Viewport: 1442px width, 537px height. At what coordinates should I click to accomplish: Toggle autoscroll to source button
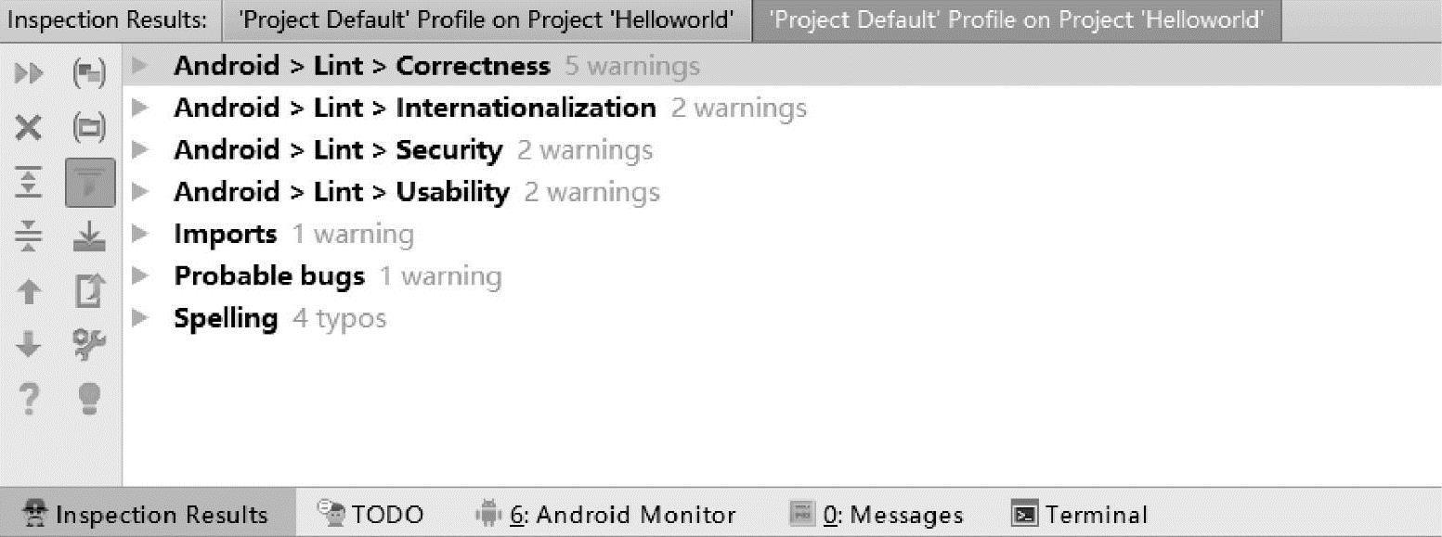pyautogui.click(x=89, y=237)
